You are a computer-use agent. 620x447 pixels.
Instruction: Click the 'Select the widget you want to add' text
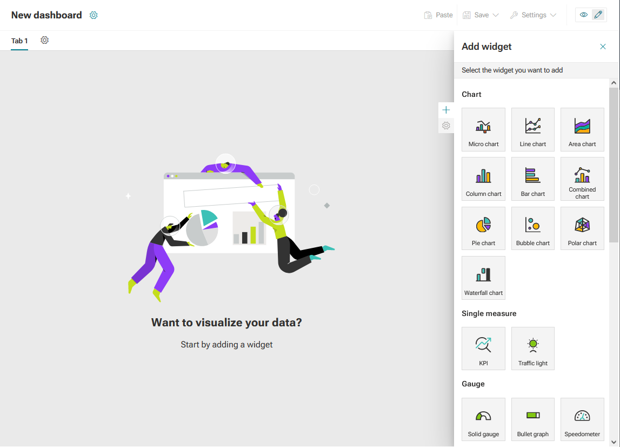[512, 70]
